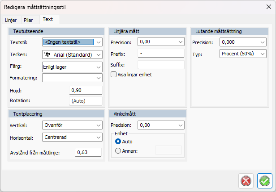The width and height of the screenshot is (276, 192).
Task: Open the Formatering dropdown
Action: pos(72,78)
